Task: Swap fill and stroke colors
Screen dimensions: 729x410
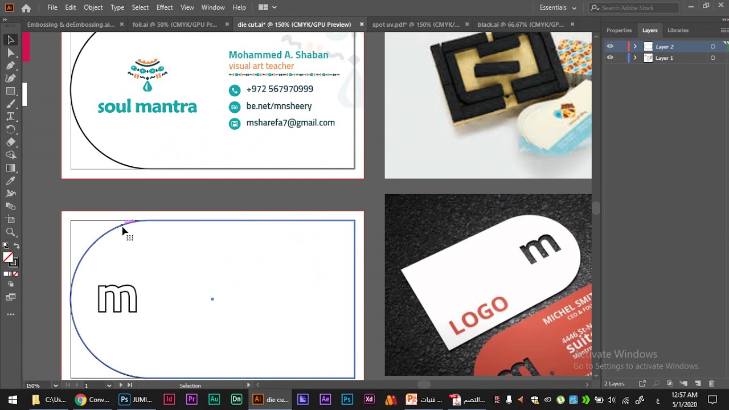Action: (17, 246)
